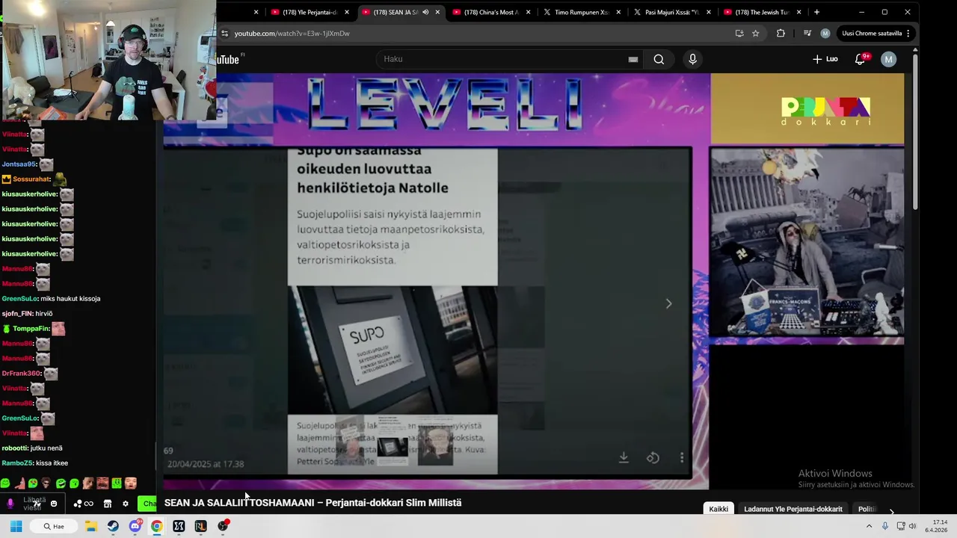
Task: Open YouTube notifications bell
Action: (x=860, y=59)
